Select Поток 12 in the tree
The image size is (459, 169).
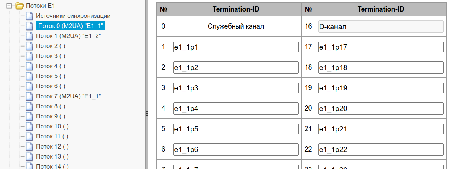pos(52,147)
